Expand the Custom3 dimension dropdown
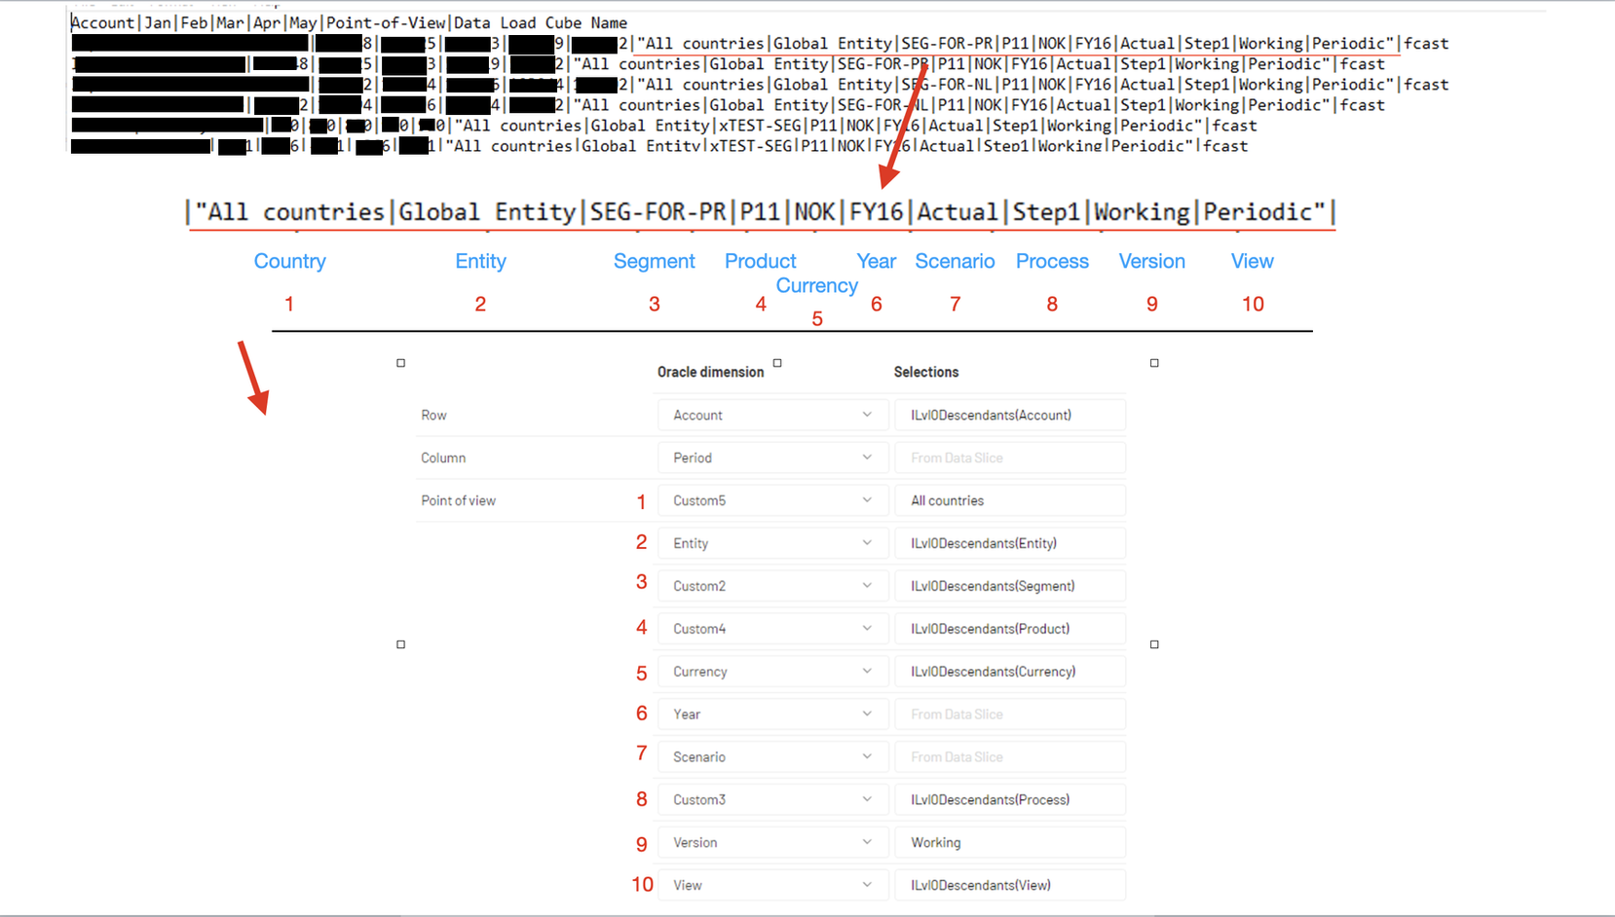Screen dimensions: 1615x917 click(x=772, y=800)
